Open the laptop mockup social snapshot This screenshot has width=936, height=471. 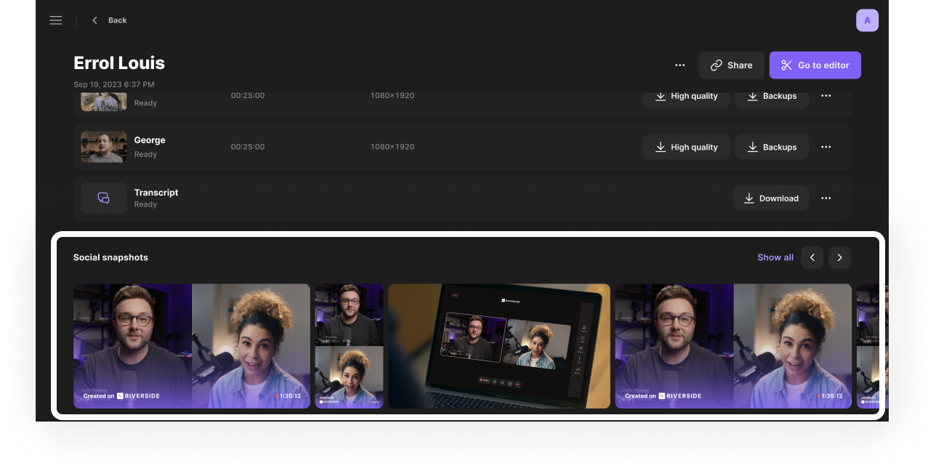(499, 346)
